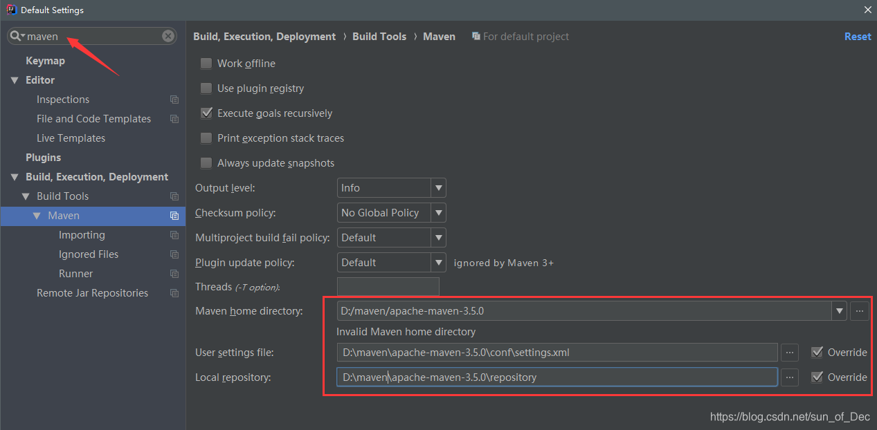The height and width of the screenshot is (430, 877).
Task: Collapse the Maven tree node
Action: click(37, 216)
